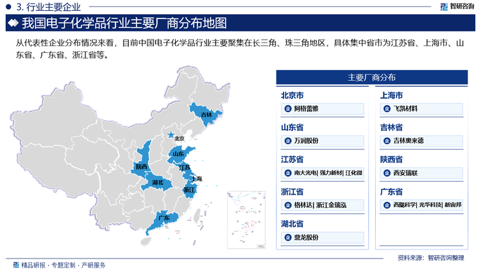Click the enterprise icon beside 南大光电
The height and width of the screenshot is (270, 481).
click(x=288, y=173)
